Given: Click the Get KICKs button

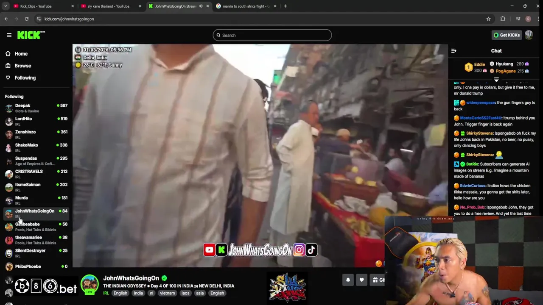Looking at the screenshot, I should [x=506, y=35].
